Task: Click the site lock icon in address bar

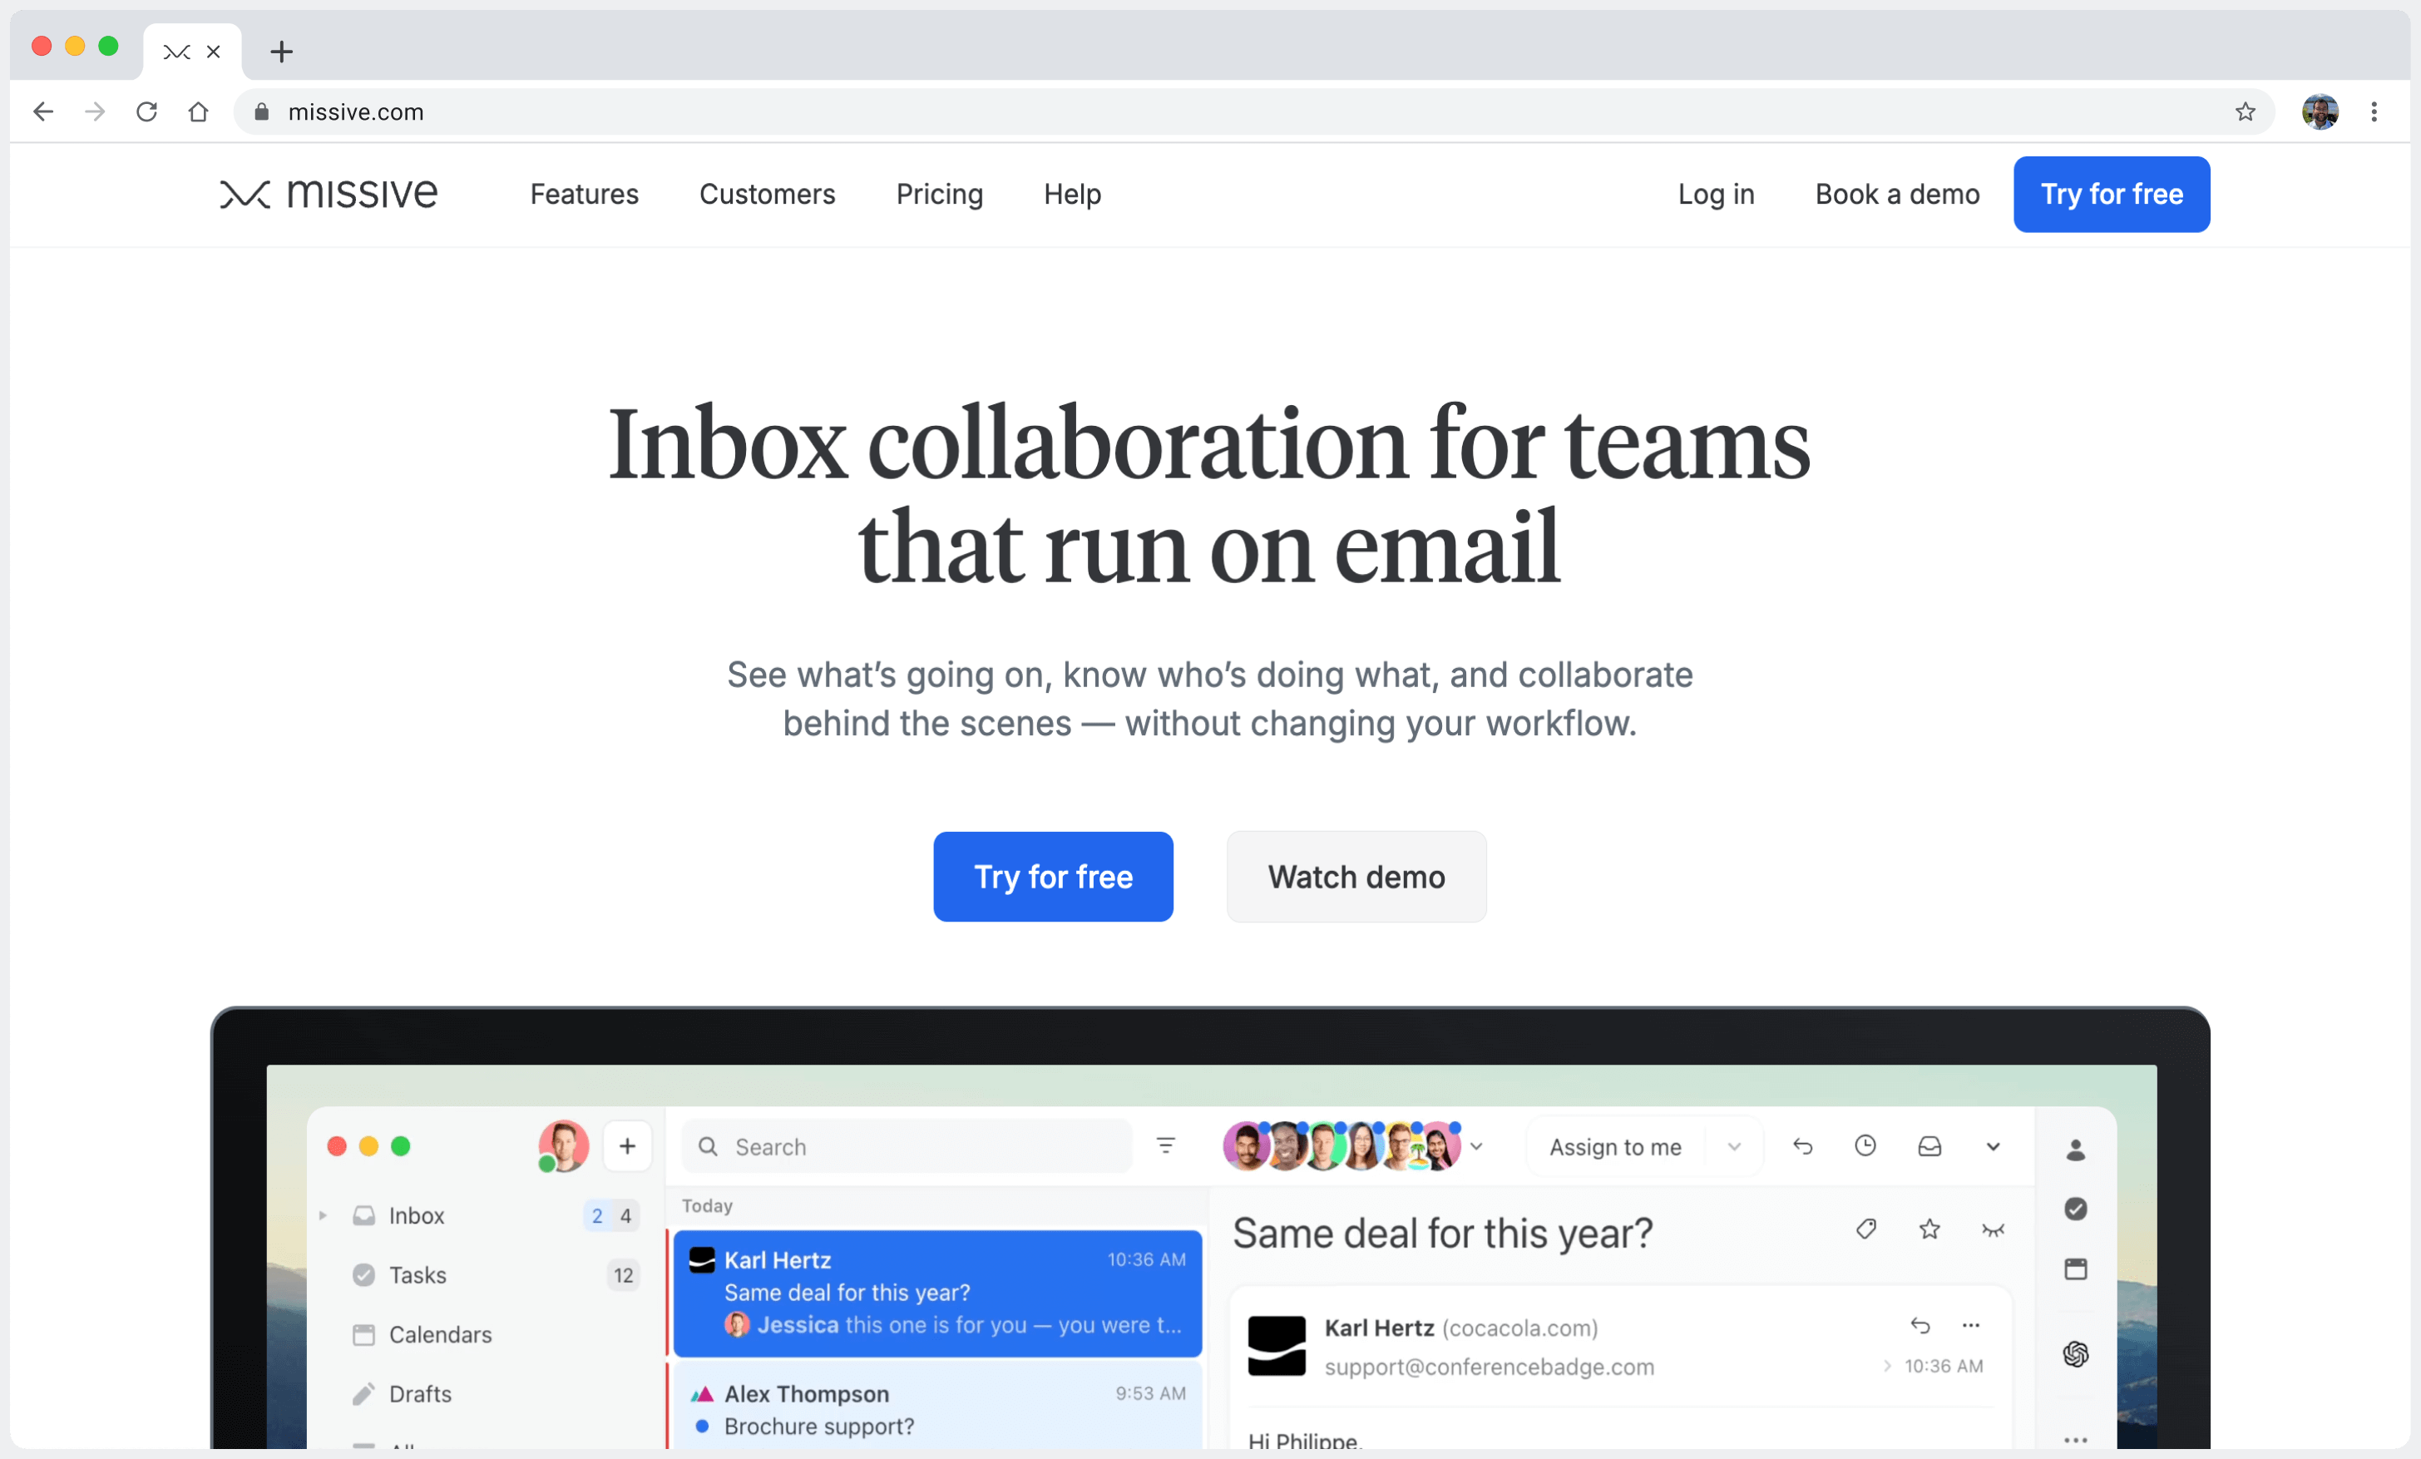Action: click(261, 112)
